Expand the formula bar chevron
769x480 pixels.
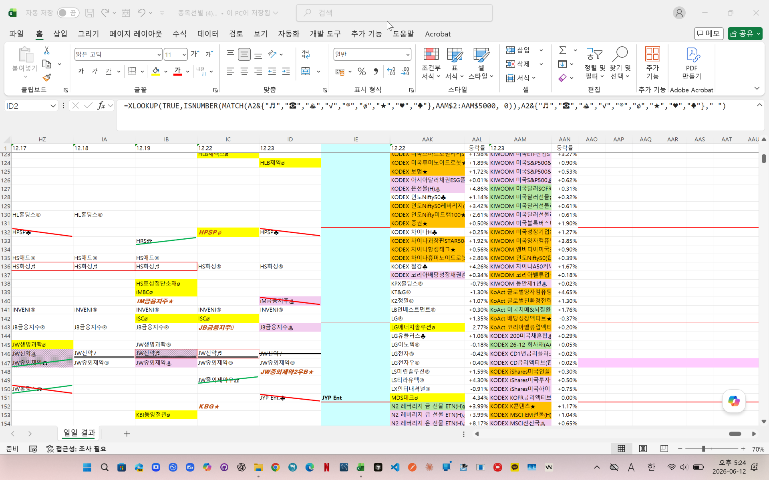pos(759,105)
